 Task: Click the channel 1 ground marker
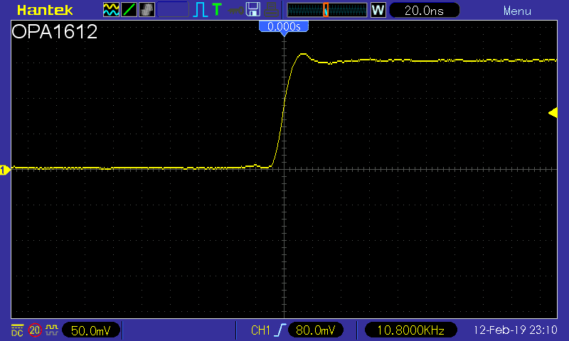coord(5,170)
